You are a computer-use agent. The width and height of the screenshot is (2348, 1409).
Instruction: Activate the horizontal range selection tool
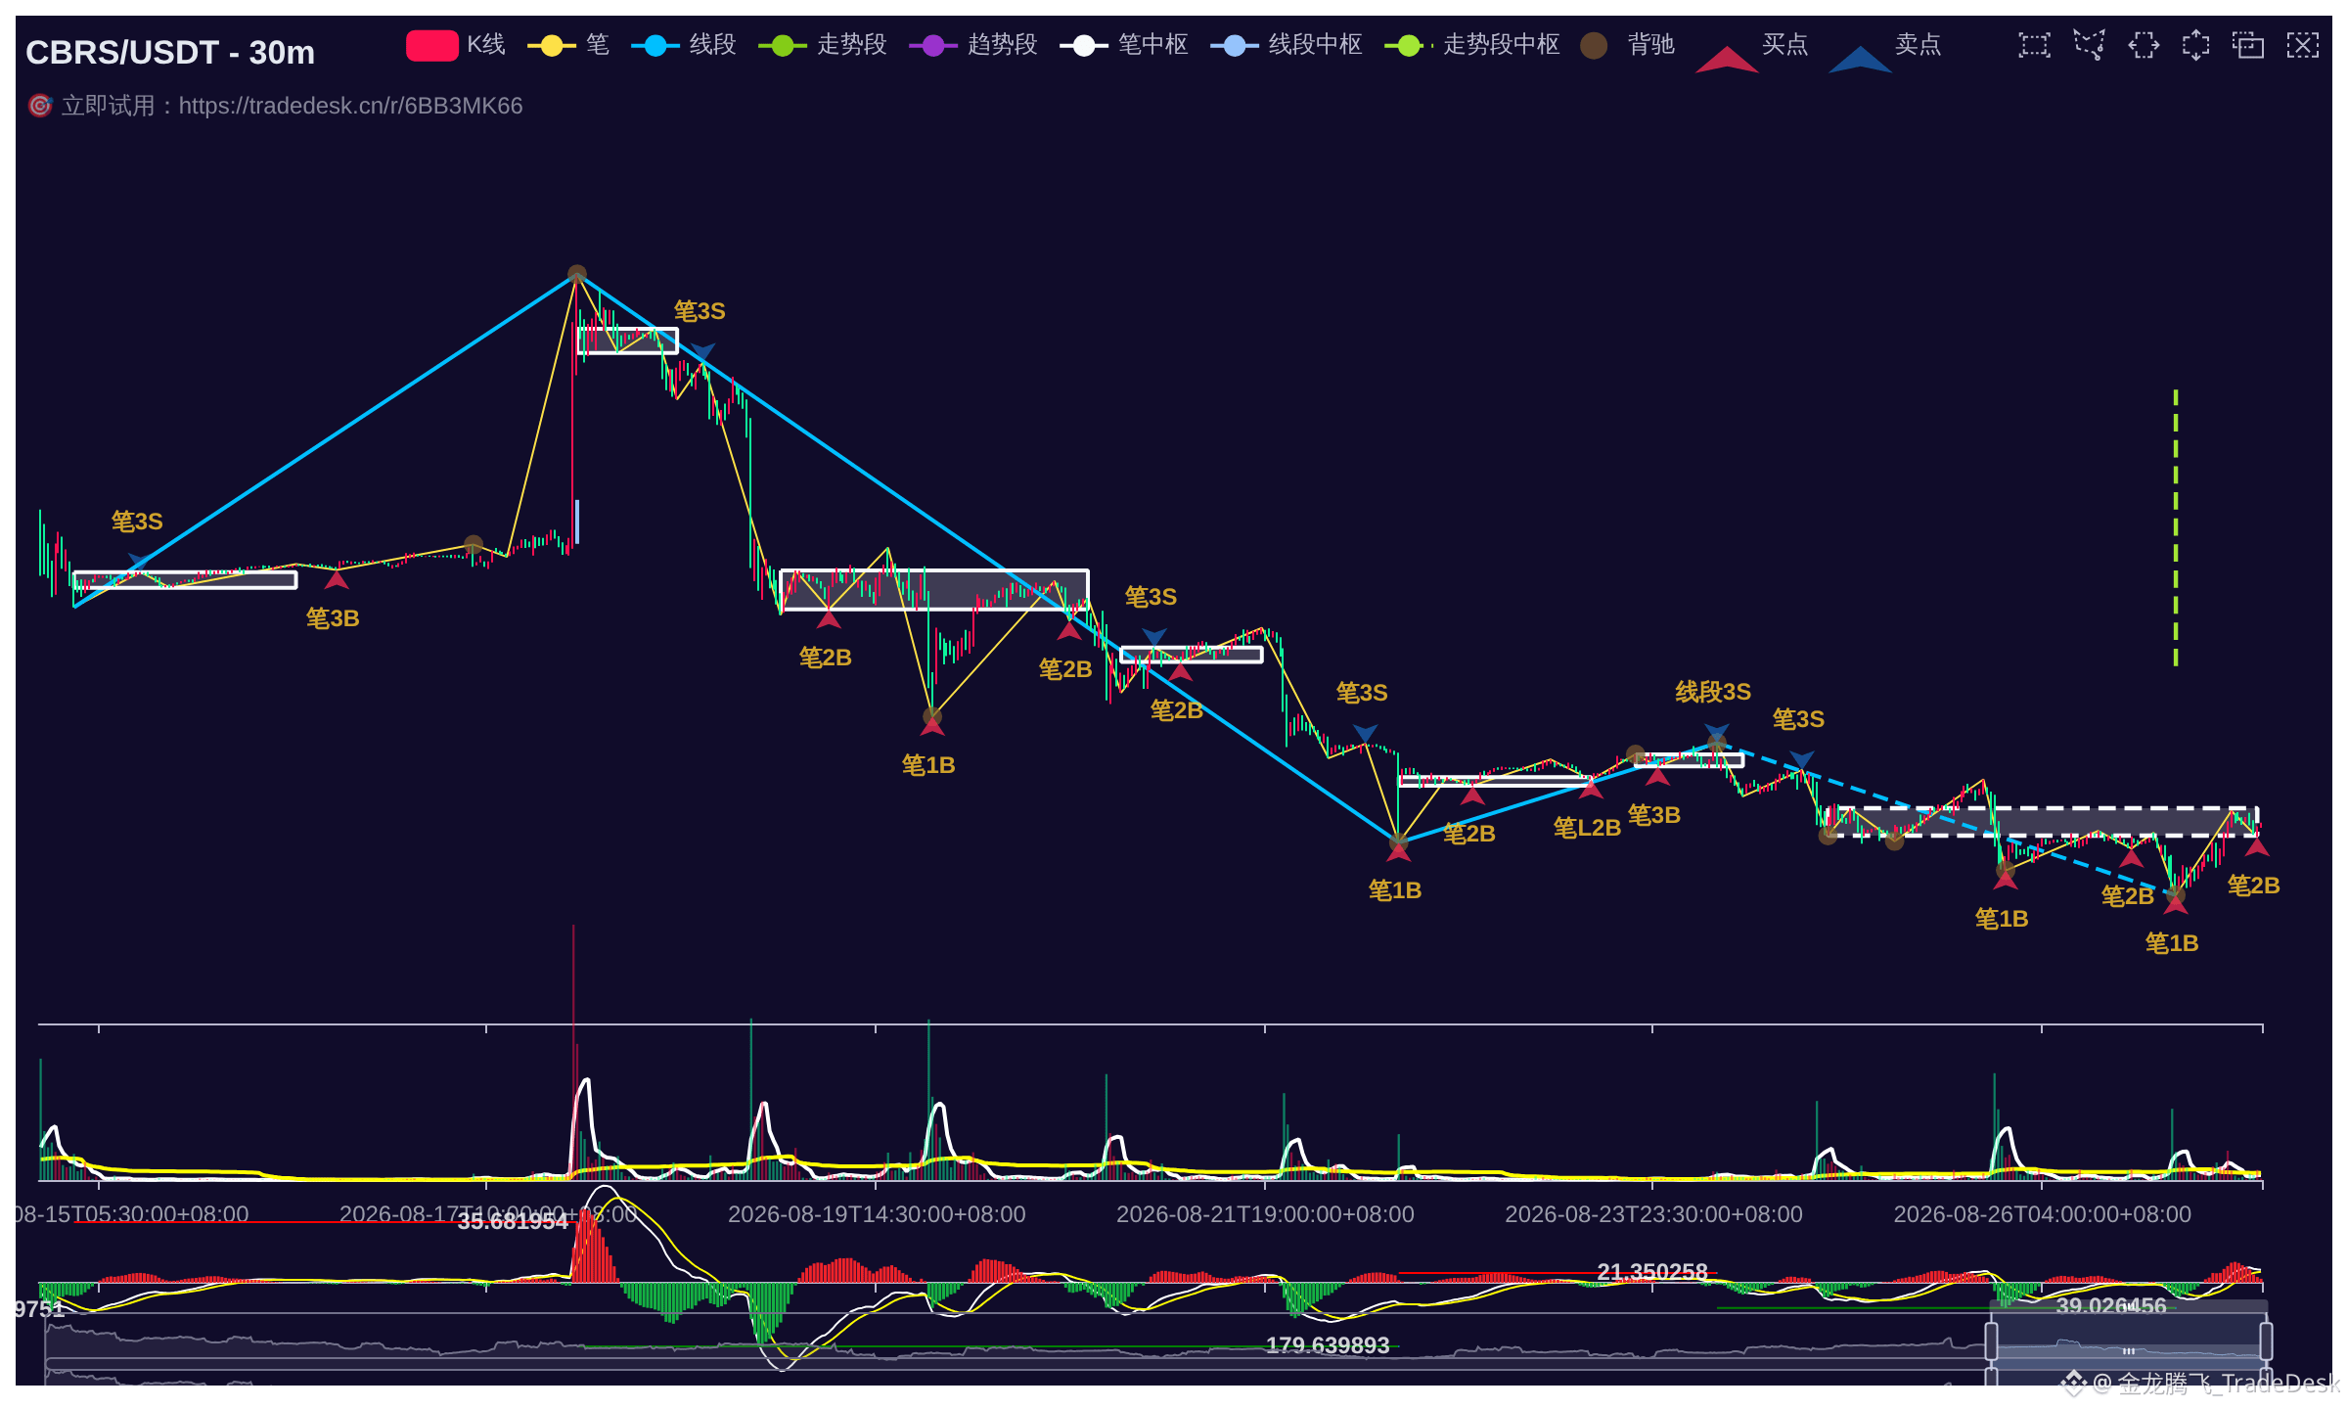point(2143,45)
